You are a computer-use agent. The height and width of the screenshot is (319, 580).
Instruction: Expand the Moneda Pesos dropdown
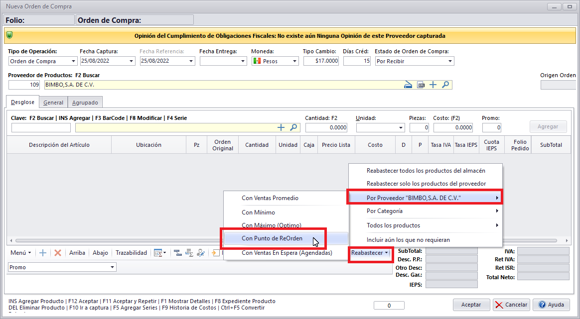pyautogui.click(x=294, y=61)
